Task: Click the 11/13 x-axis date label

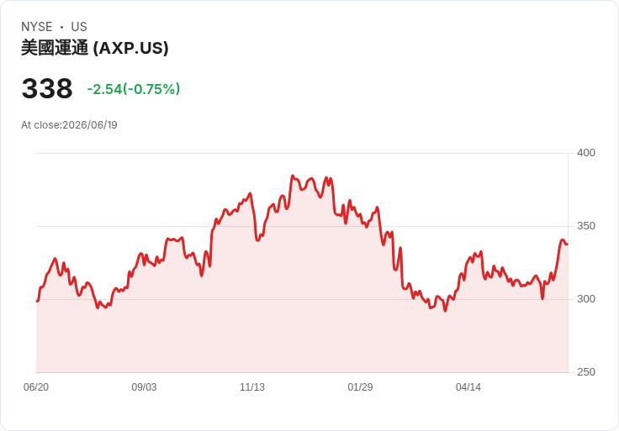Action: [252, 387]
